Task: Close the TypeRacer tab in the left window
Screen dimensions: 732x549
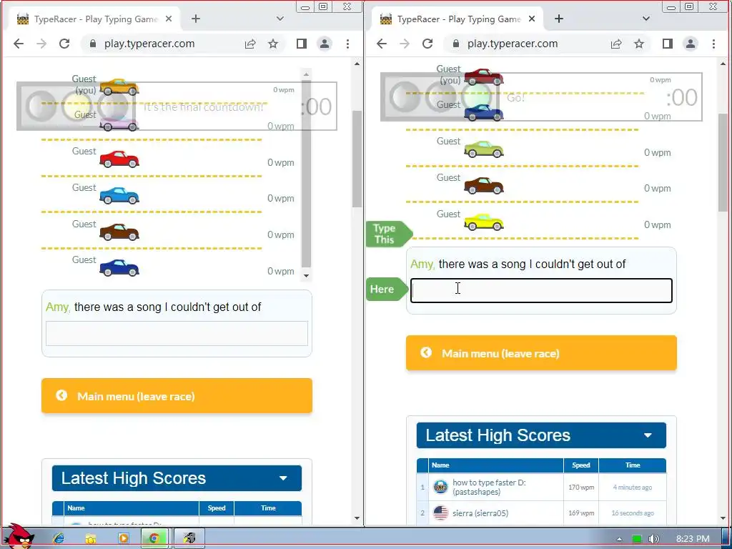Action: (169, 19)
